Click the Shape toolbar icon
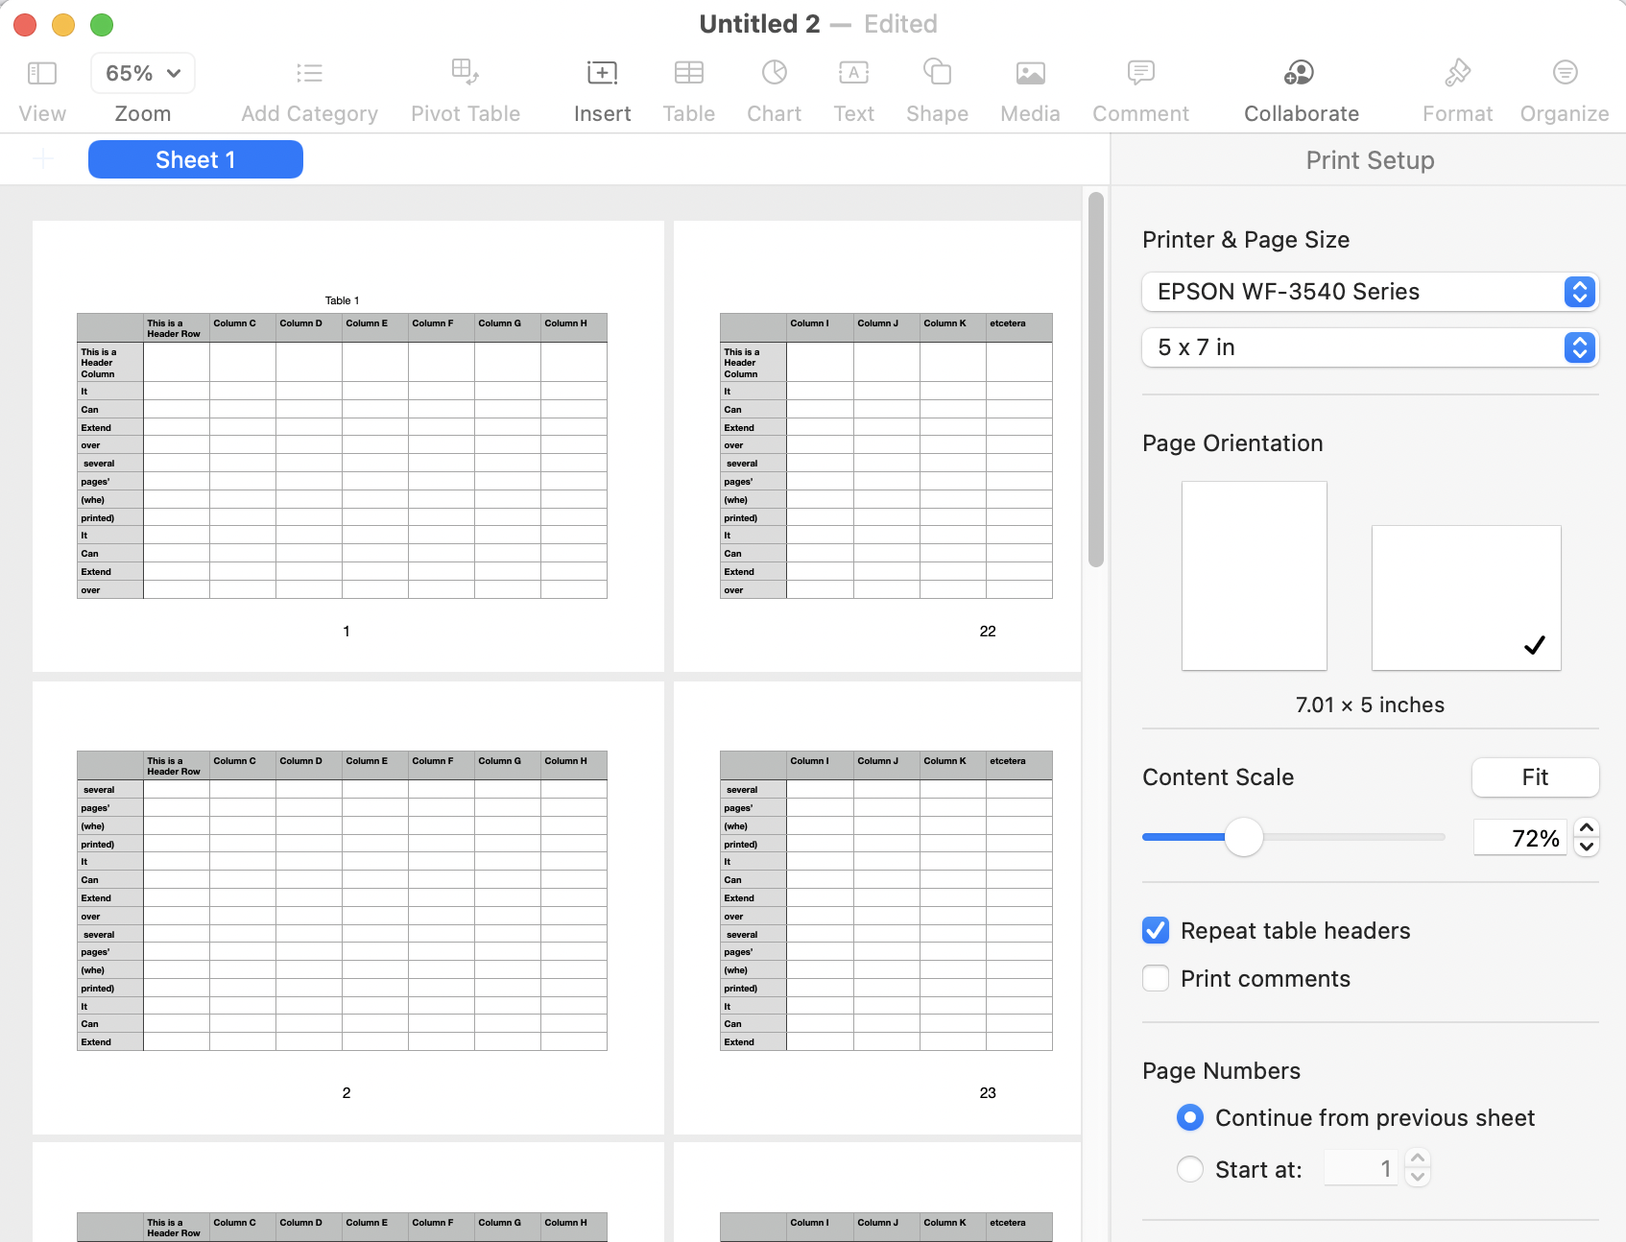1626x1242 pixels. click(937, 72)
